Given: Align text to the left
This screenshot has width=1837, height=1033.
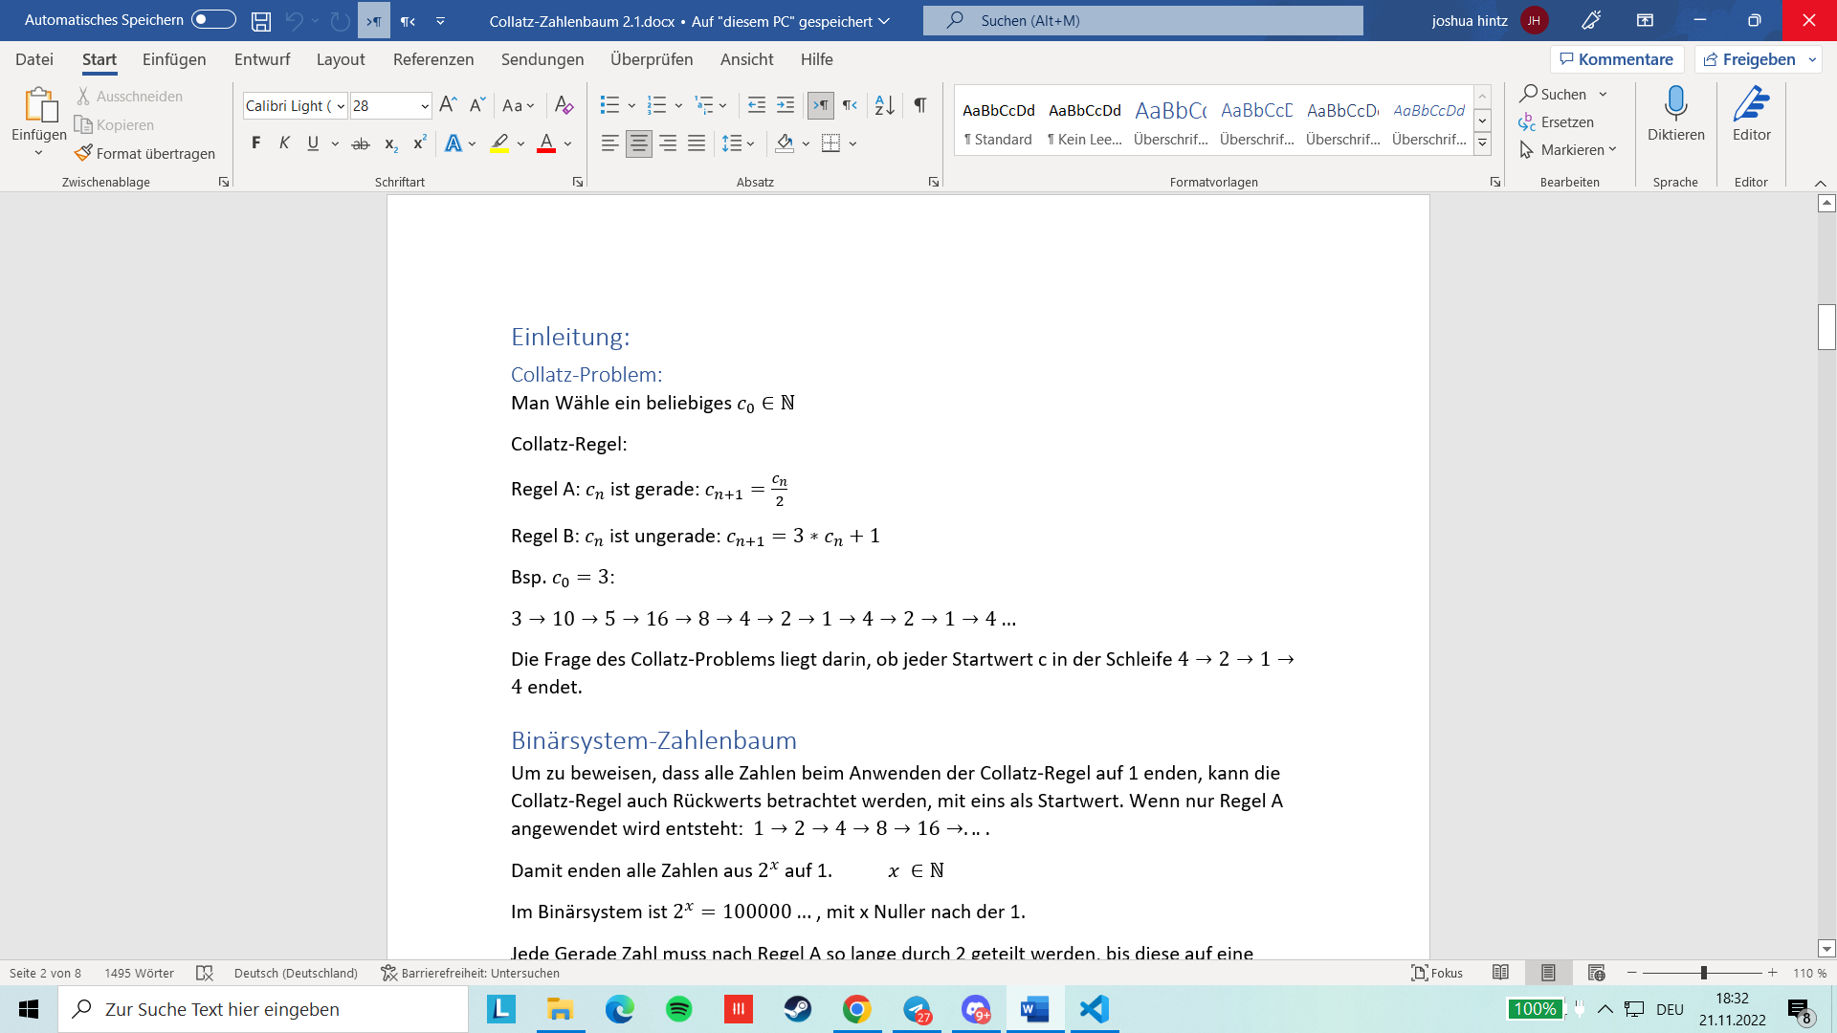Looking at the screenshot, I should pyautogui.click(x=609, y=143).
